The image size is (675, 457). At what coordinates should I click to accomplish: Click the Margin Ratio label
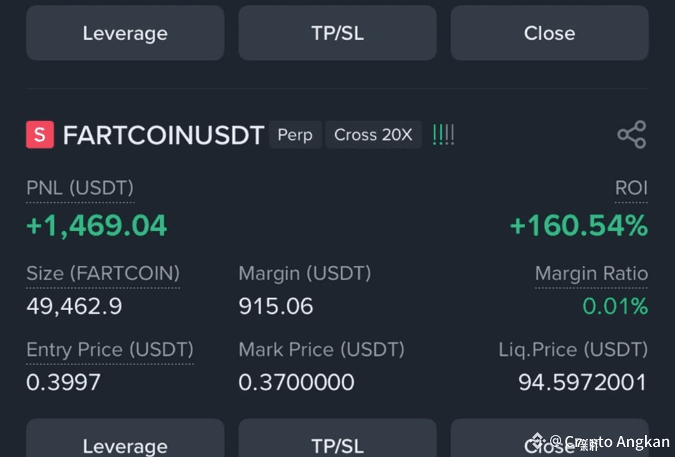591,273
